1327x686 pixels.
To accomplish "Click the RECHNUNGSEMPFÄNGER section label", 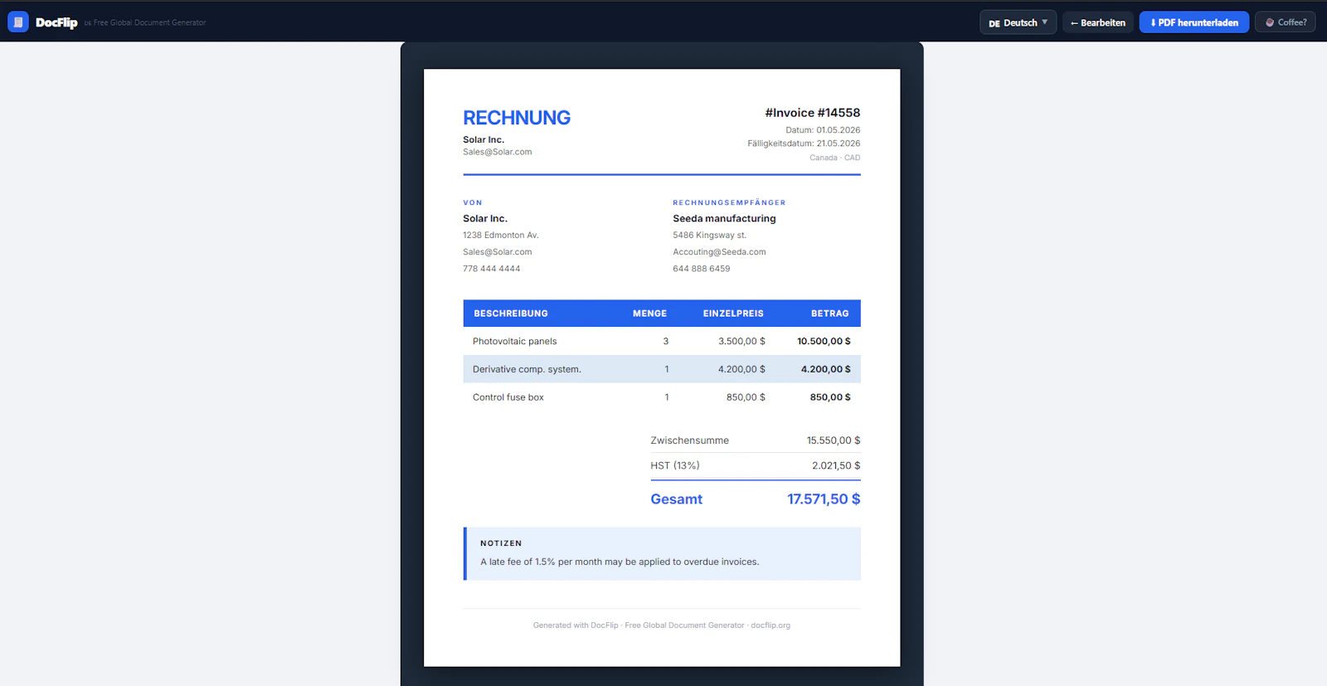I will coord(729,202).
